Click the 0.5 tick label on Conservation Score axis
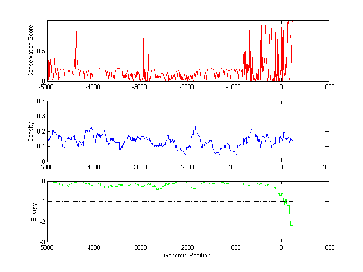The height and width of the screenshot is (272, 363). (x=41, y=51)
